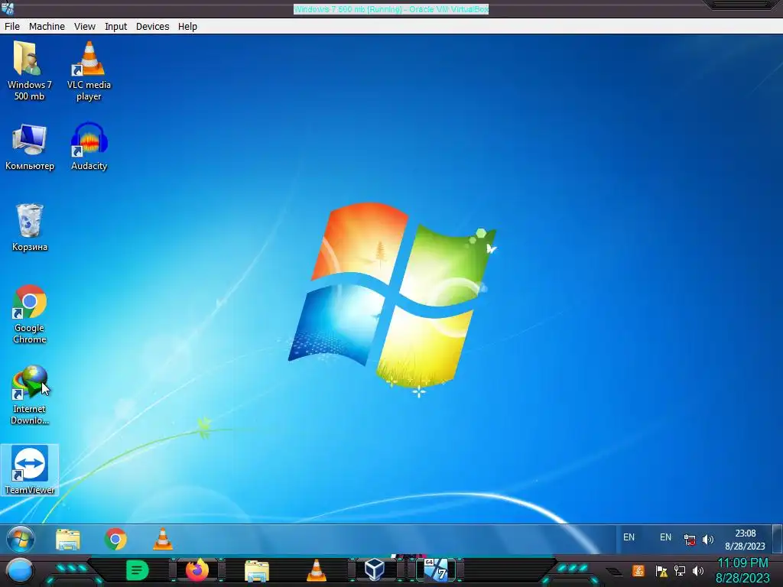Open File Explorer on the host taskbar
This screenshot has width=783, height=587.
257,571
